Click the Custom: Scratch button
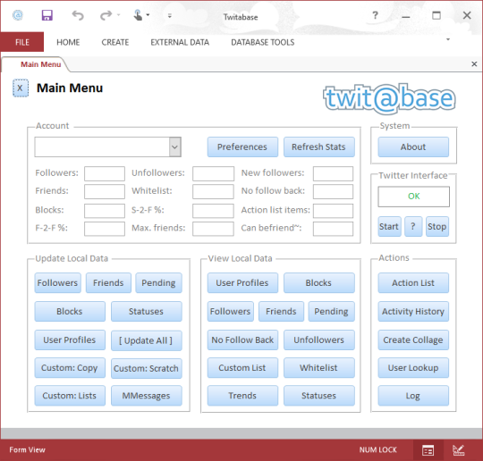This screenshot has width=483, height=461. coord(147,368)
